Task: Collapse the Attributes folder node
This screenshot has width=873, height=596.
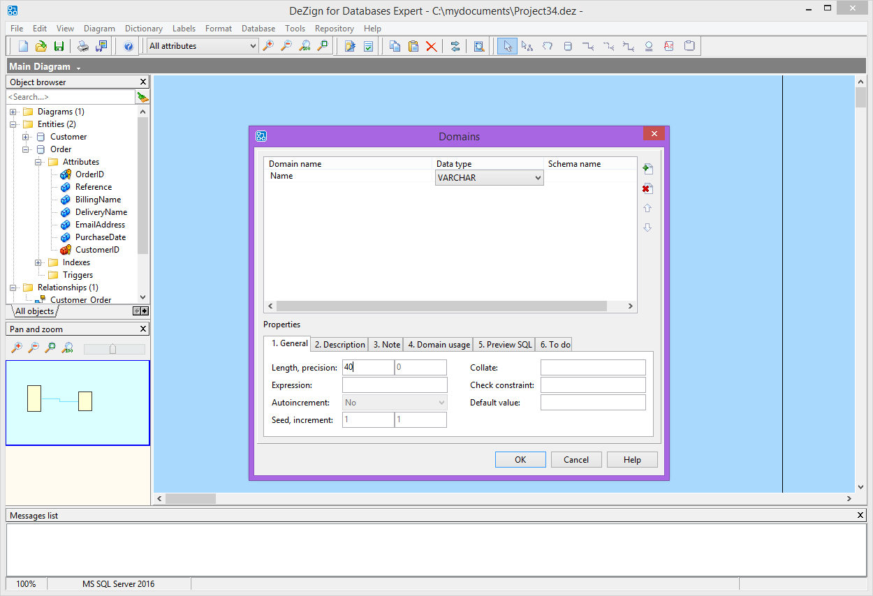Action: pyautogui.click(x=38, y=162)
